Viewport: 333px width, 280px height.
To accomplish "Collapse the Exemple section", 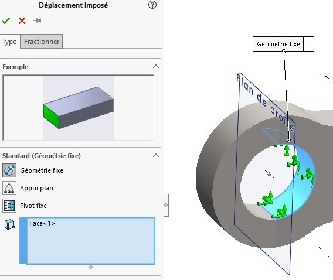I will [156, 66].
